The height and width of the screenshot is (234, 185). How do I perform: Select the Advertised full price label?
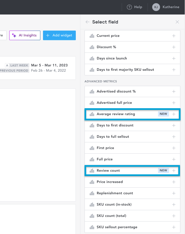pos(114,103)
